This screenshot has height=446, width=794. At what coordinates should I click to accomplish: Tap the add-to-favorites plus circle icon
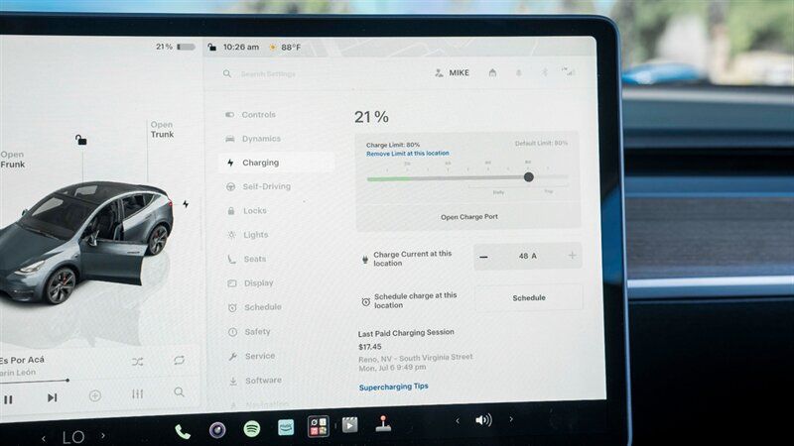coord(94,395)
